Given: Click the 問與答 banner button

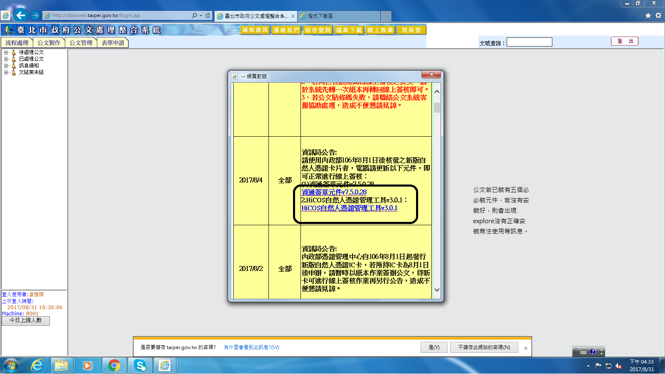Looking at the screenshot, I should [411, 30].
